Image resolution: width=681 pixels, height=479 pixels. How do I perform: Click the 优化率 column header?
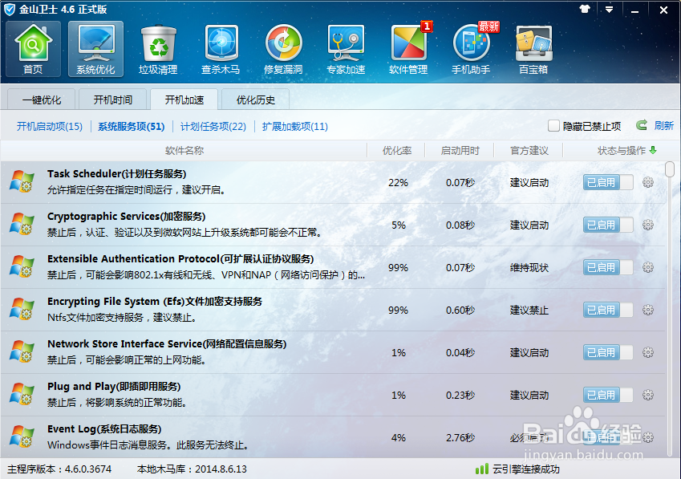point(396,151)
